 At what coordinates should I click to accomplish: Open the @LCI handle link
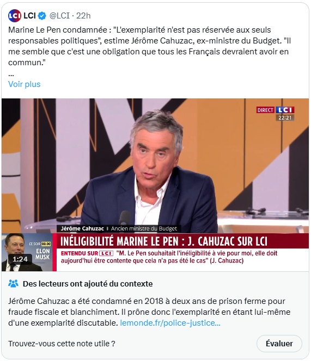(59, 16)
